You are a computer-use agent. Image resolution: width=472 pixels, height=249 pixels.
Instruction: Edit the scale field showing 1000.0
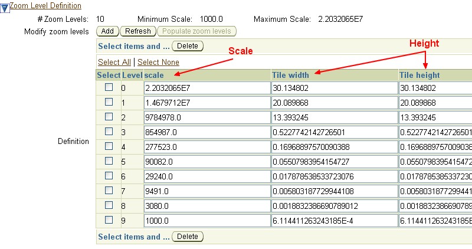point(206,221)
